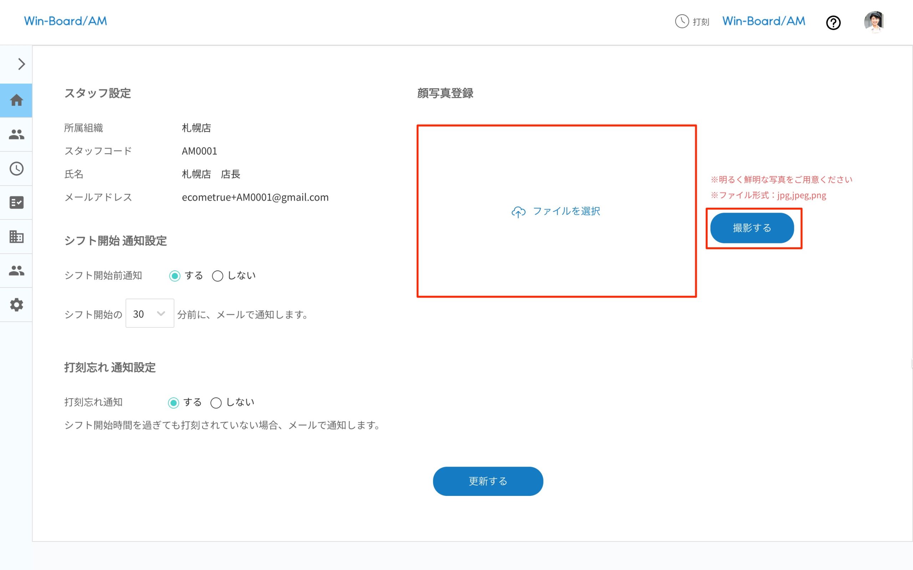Select the staff management icon in the sidebar
The height and width of the screenshot is (570, 913).
pos(16,134)
